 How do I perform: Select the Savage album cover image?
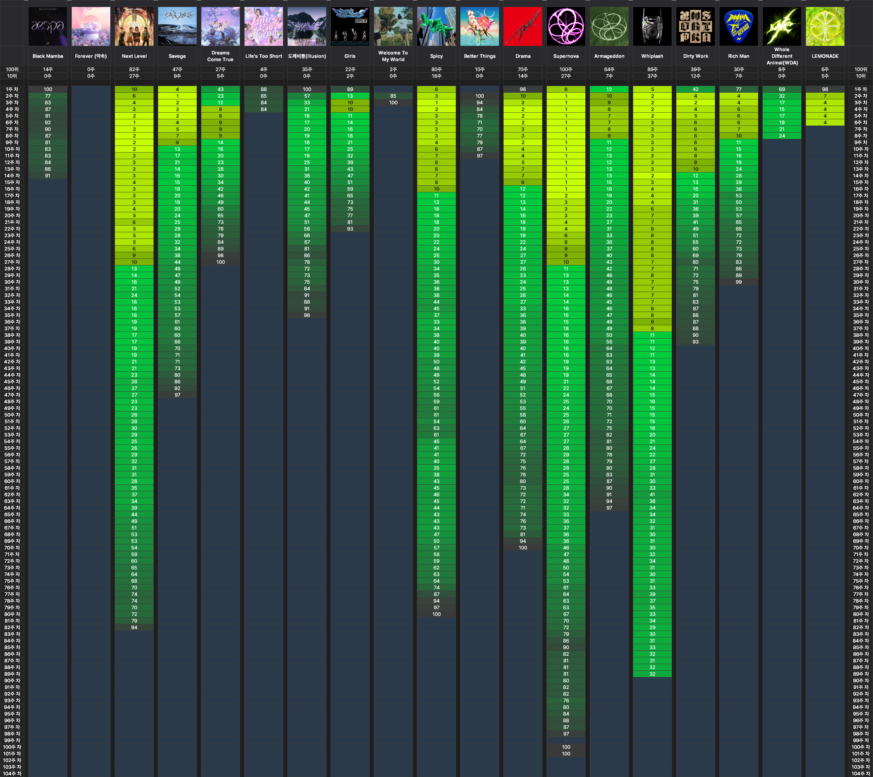177,26
